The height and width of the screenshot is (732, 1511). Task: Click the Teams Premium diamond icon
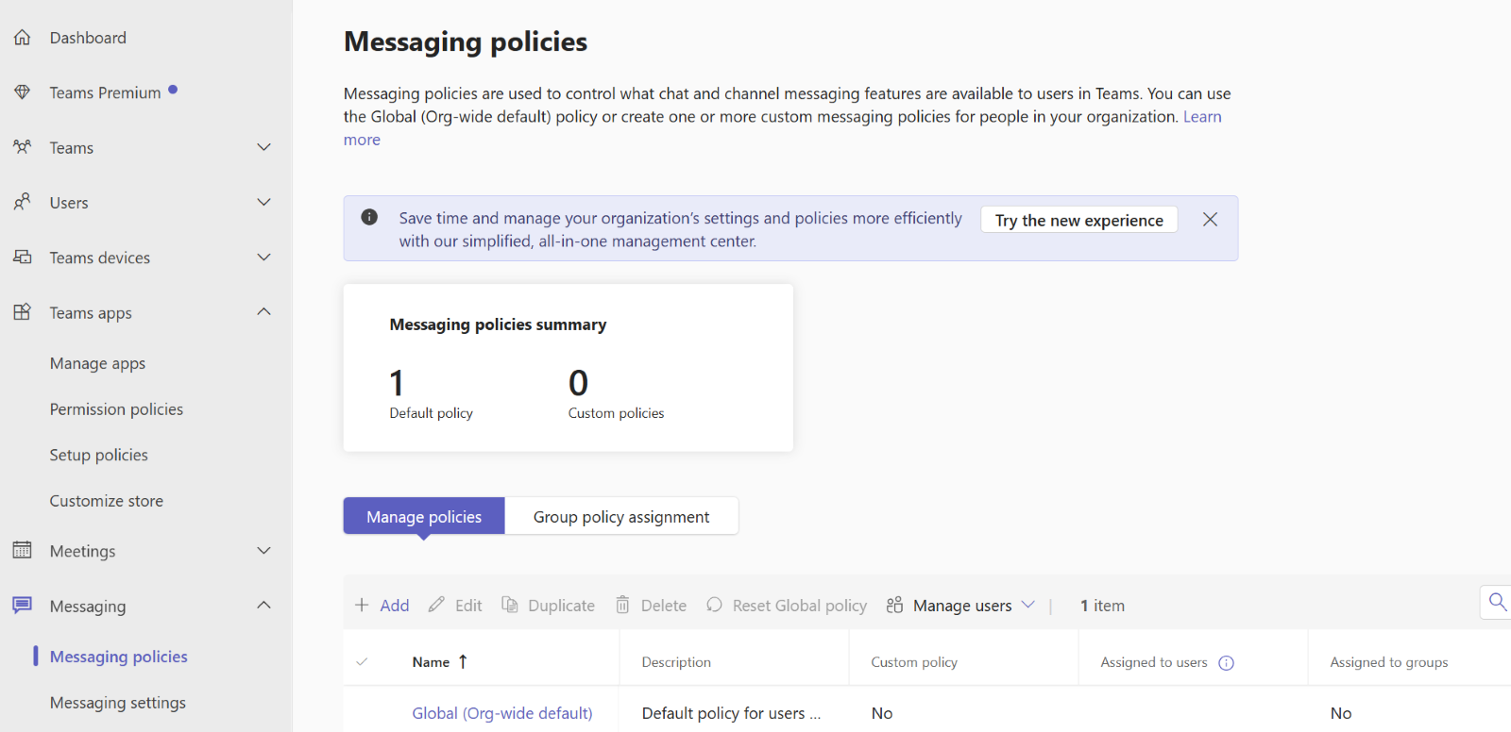pos(23,92)
